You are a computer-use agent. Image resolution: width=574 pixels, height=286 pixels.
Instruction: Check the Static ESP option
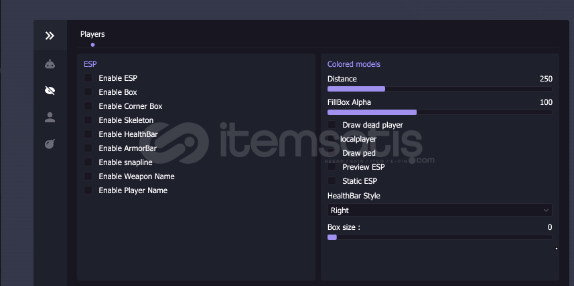332,181
